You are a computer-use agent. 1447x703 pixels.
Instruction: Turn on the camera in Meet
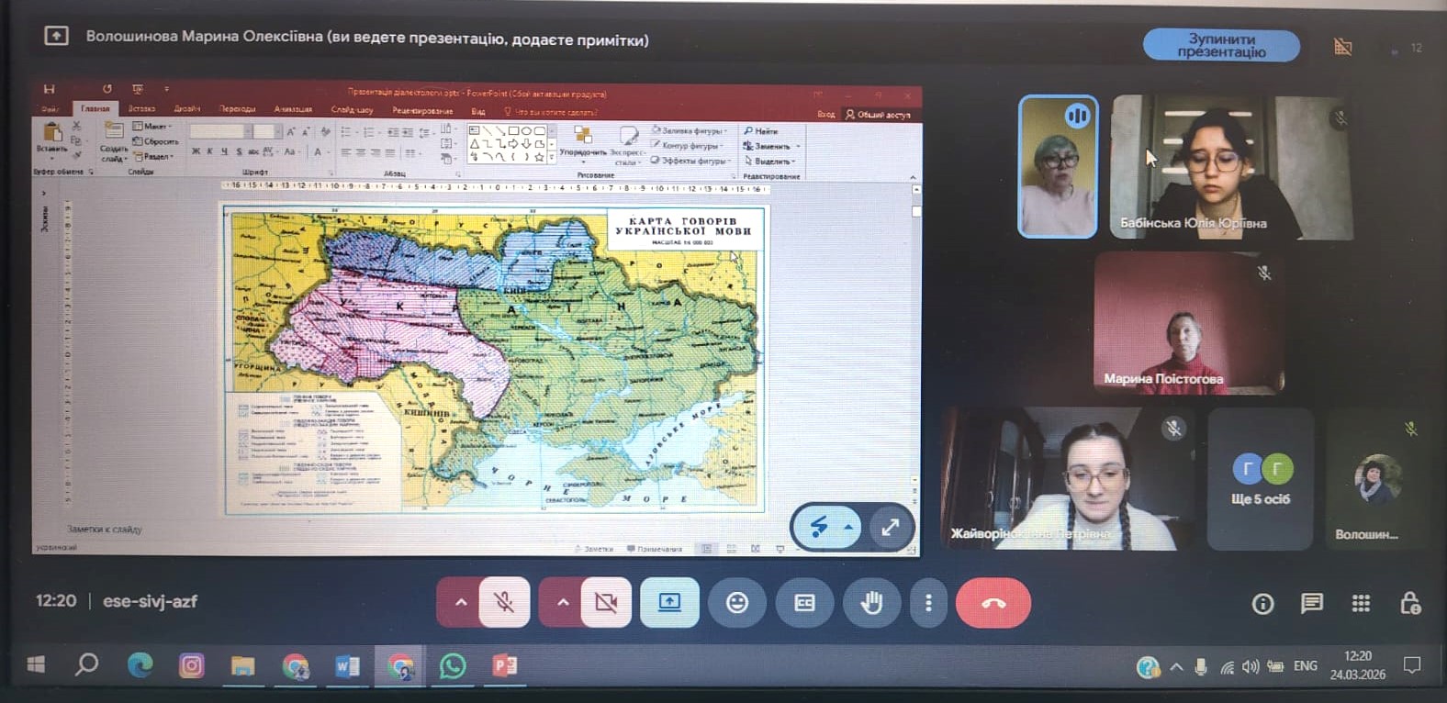coord(606,602)
